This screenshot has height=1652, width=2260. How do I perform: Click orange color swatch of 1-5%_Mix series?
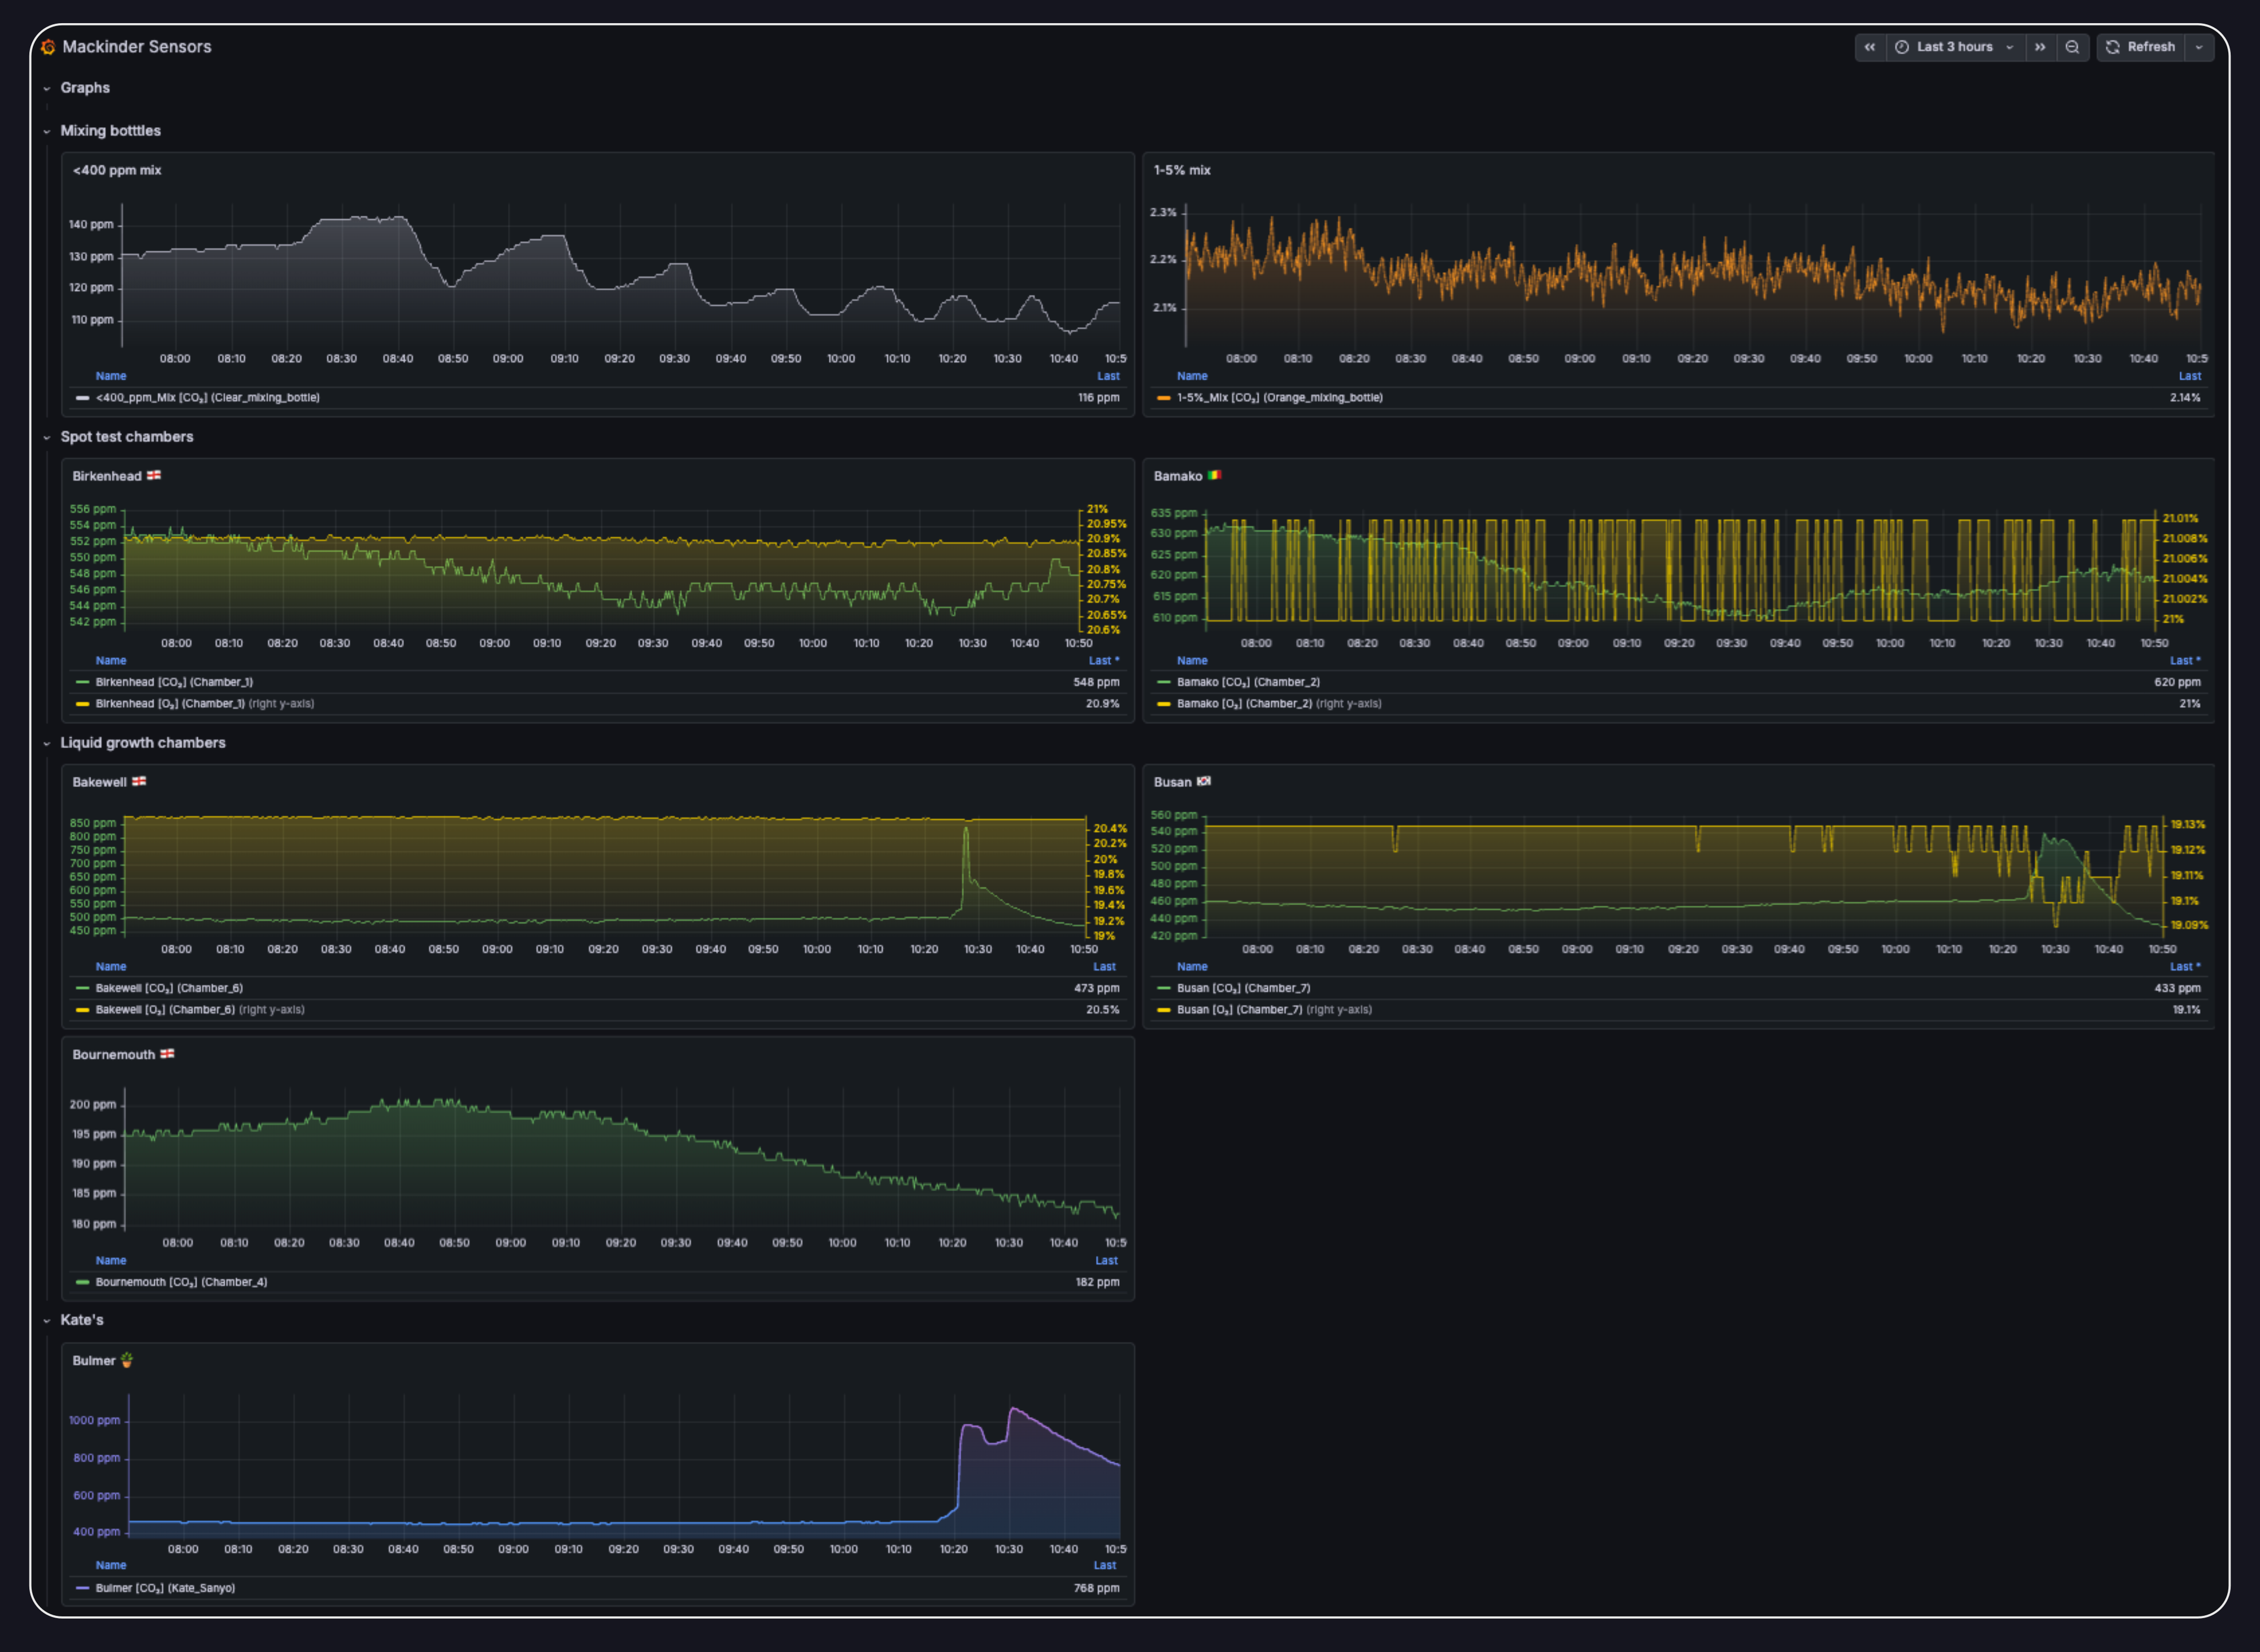(x=1164, y=398)
